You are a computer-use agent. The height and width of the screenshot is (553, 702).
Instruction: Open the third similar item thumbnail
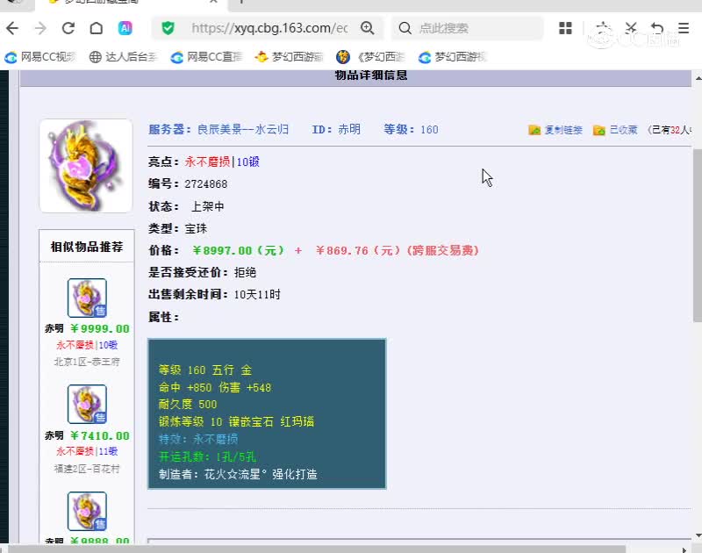point(87,511)
